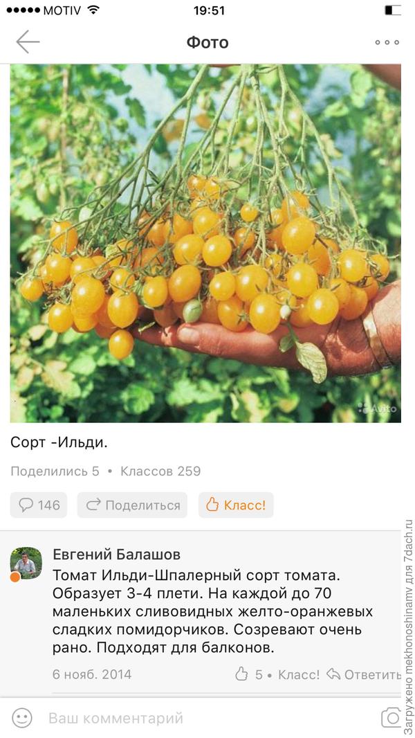This screenshot has width=415, height=738.
Task: Tap the back arrow icon
Action: click(x=28, y=42)
